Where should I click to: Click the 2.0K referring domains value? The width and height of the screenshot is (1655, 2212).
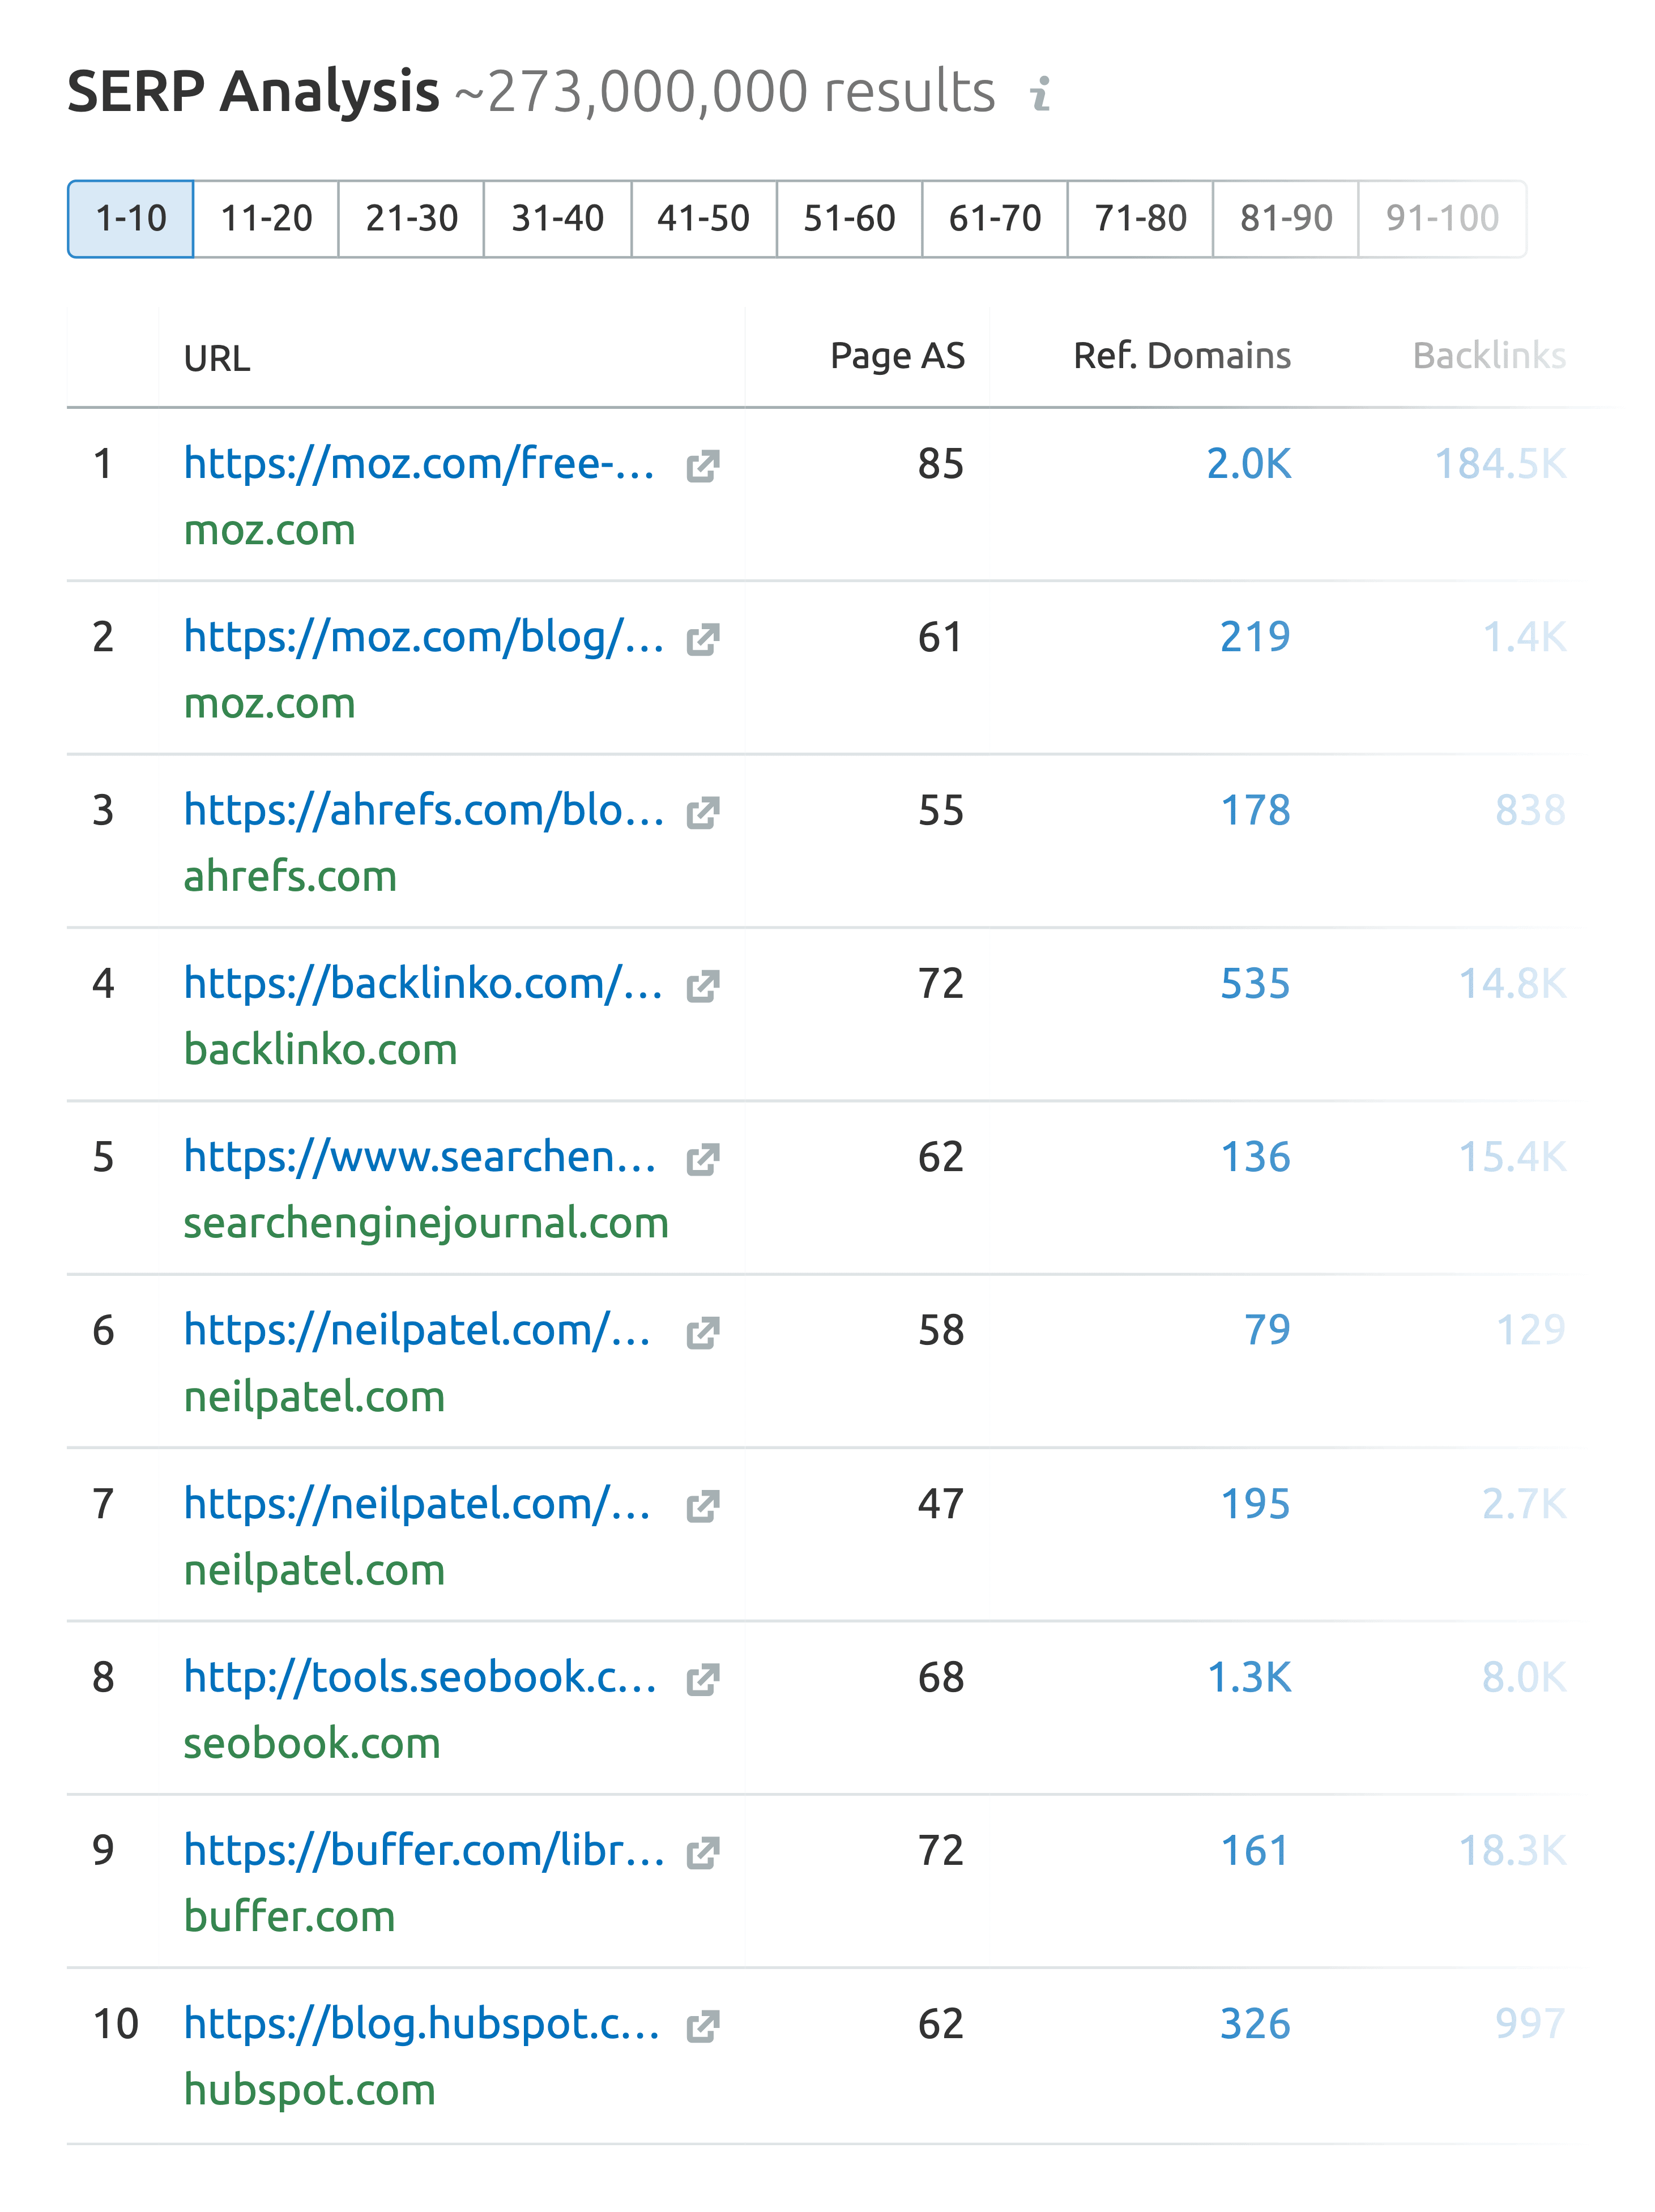[x=1249, y=464]
